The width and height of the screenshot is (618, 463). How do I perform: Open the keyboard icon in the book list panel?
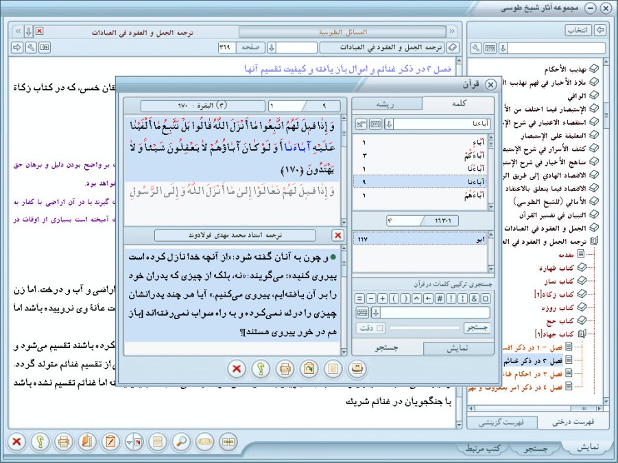click(490, 48)
